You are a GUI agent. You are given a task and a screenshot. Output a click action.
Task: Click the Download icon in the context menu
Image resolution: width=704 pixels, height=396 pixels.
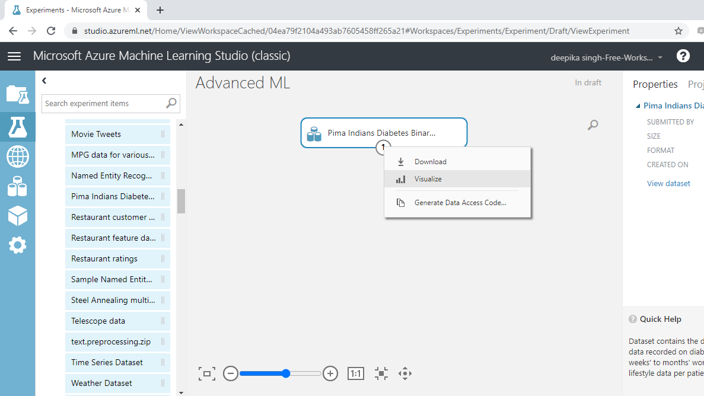401,162
